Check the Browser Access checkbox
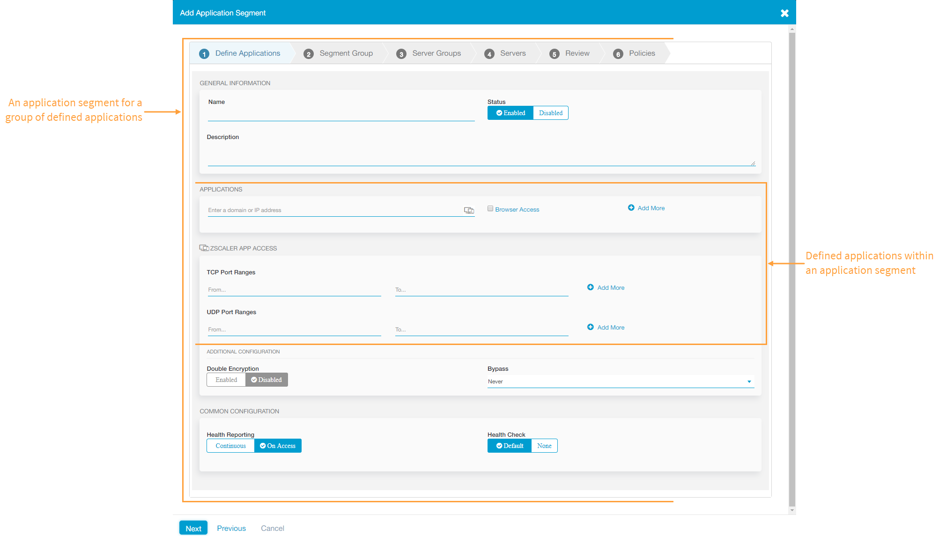Screen dimensions: 939x536 click(490, 209)
